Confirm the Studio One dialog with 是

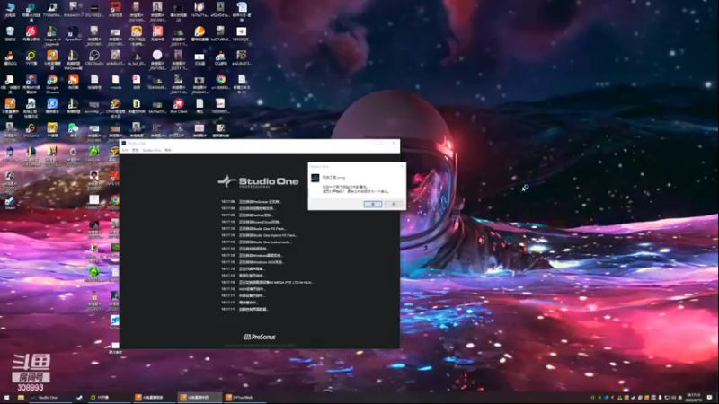point(373,204)
